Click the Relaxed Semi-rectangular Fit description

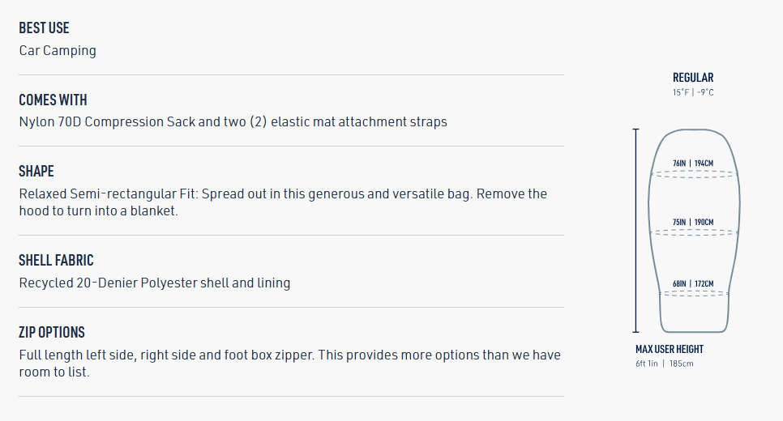pyautogui.click(x=283, y=202)
